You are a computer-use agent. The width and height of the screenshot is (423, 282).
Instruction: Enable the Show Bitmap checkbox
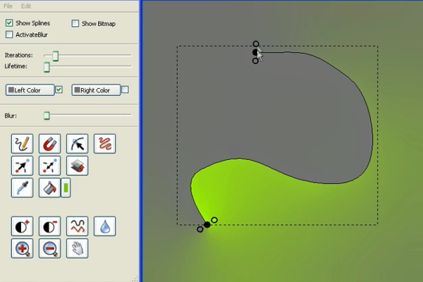(75, 23)
